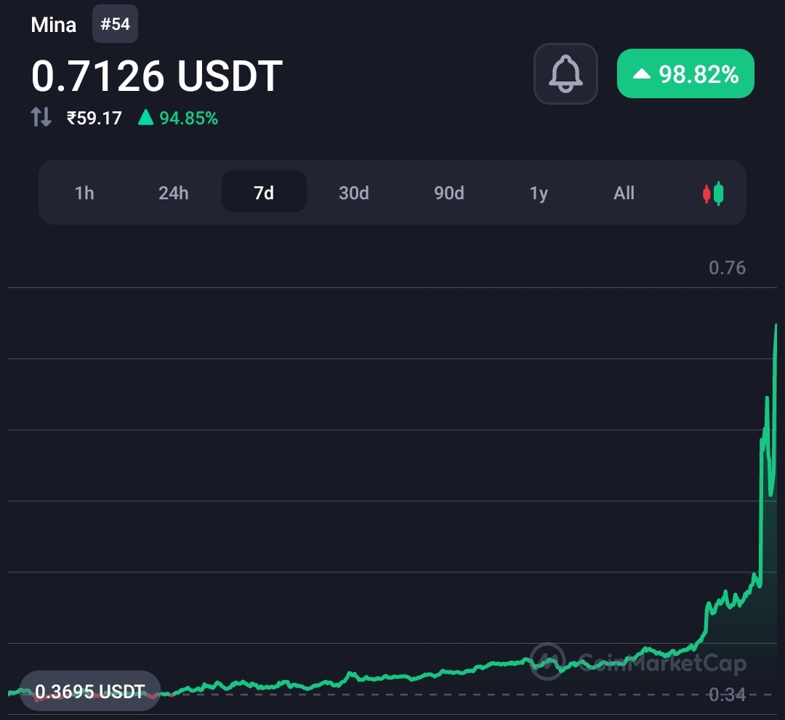Tap the Mina coin name

54,25
